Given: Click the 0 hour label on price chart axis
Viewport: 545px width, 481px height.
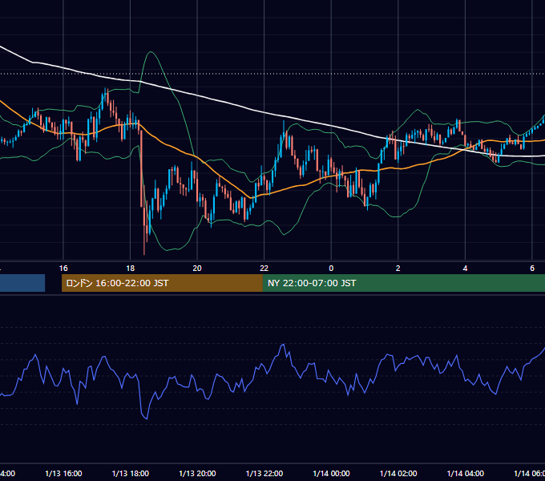Looking at the screenshot, I should (x=331, y=268).
